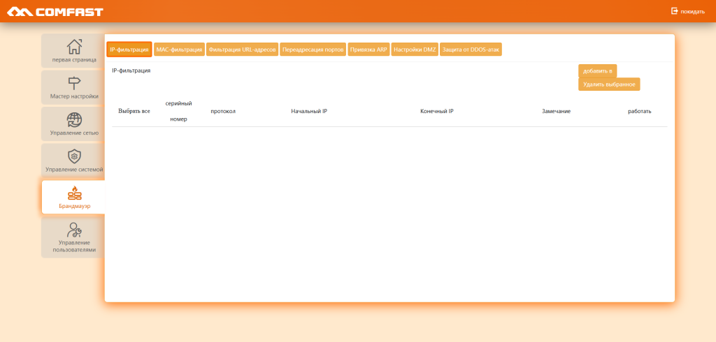Switch to the IP-фильтрация tab
This screenshot has width=716, height=342.
coord(129,50)
